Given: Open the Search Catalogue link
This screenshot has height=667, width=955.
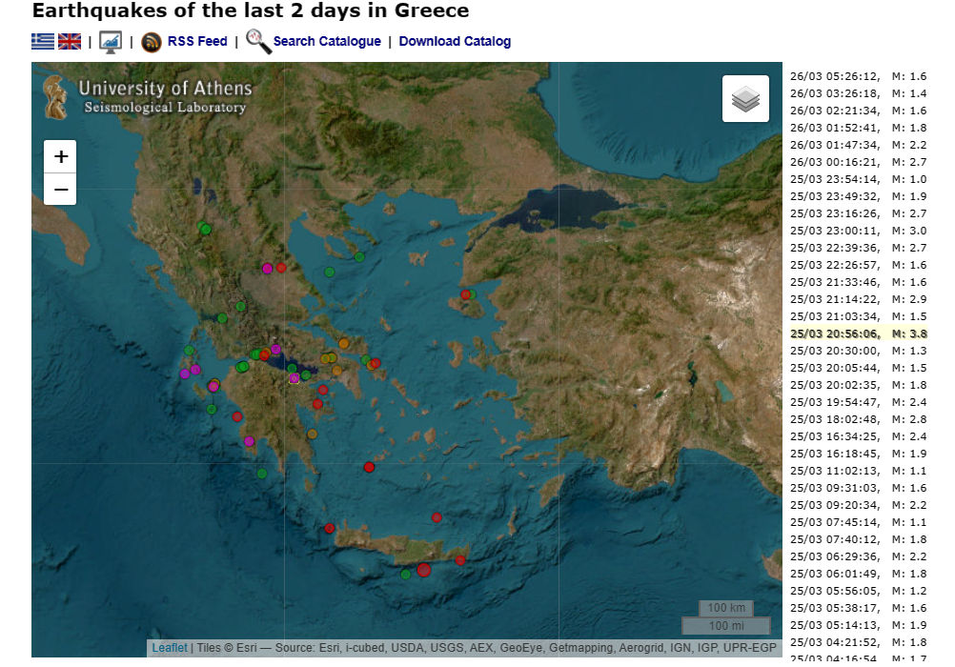Looking at the screenshot, I should [x=327, y=41].
